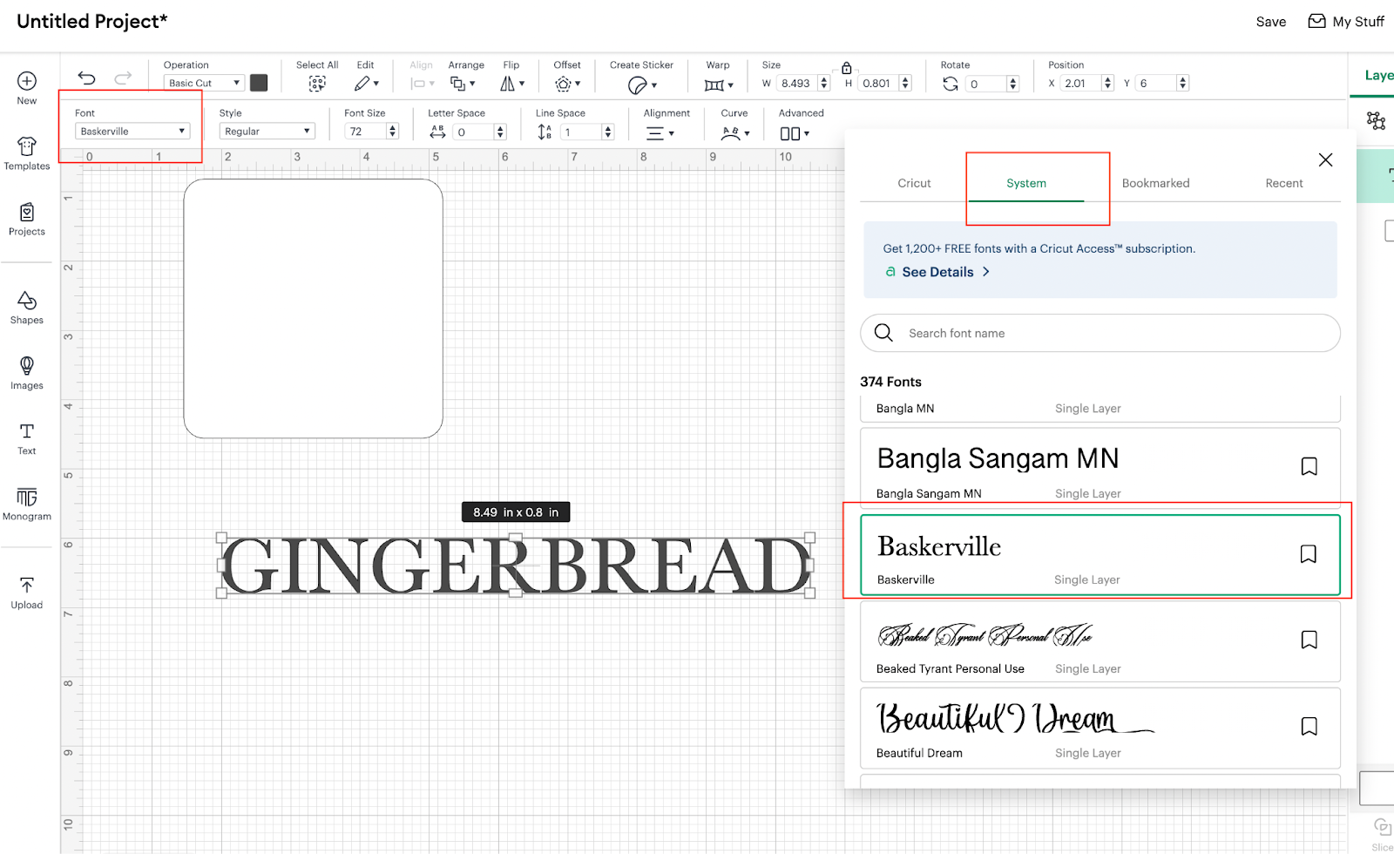Click the Font Size input field
Image resolution: width=1394 pixels, height=854 pixels.
[366, 132]
